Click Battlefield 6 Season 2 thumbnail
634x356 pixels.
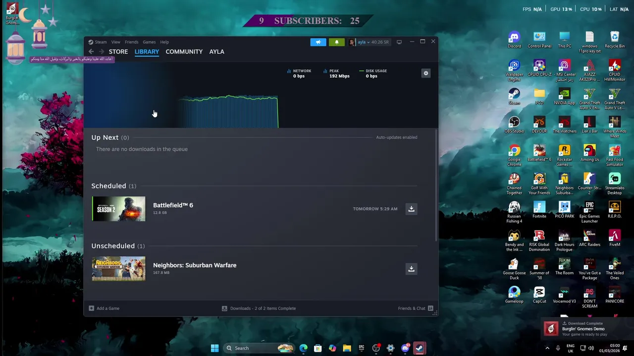pos(118,209)
